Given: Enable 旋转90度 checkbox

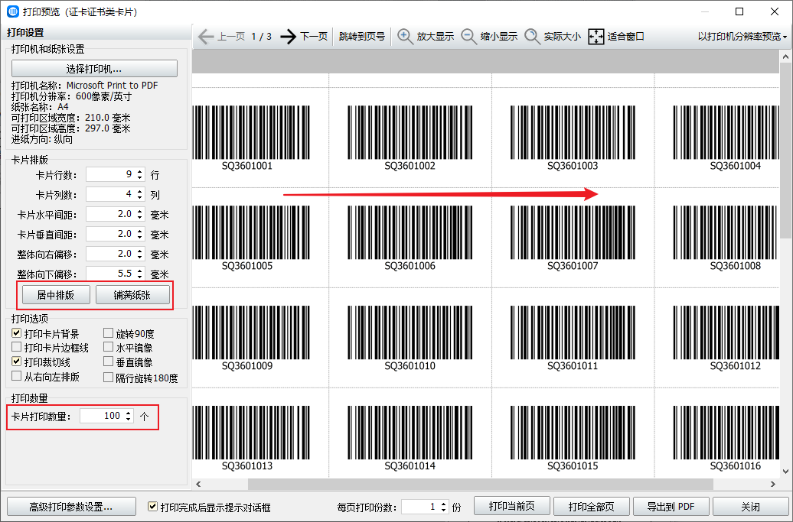Looking at the screenshot, I should point(108,333).
